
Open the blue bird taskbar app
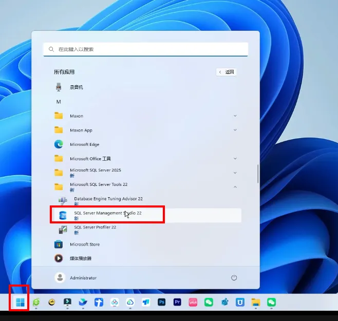(x=83, y=302)
